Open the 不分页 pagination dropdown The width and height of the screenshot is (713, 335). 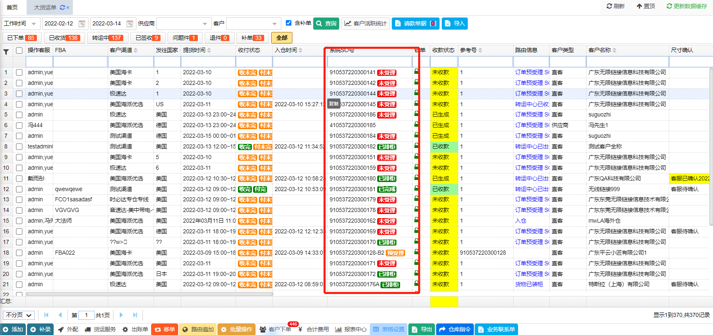pyautogui.click(x=19, y=315)
